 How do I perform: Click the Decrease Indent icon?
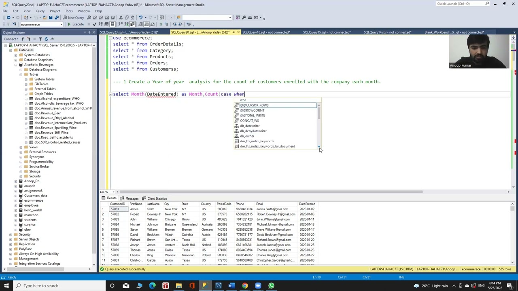click(174, 24)
